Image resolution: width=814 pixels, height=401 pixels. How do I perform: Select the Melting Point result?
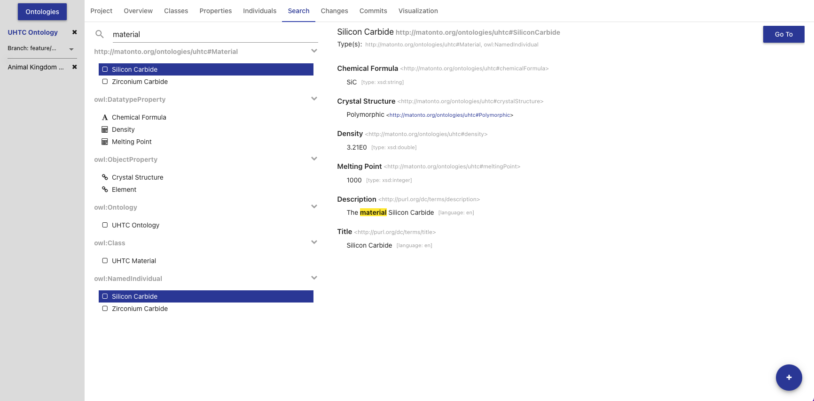click(206, 142)
